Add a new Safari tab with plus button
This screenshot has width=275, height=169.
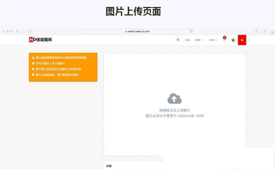[x=272, y=32]
